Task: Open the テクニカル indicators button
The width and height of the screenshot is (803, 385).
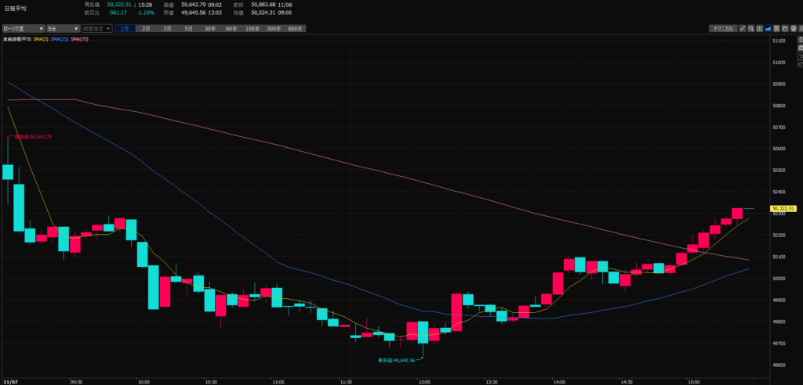Action: [x=722, y=28]
